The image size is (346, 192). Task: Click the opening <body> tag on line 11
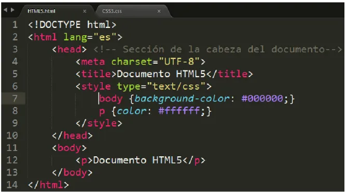[x=70, y=147]
